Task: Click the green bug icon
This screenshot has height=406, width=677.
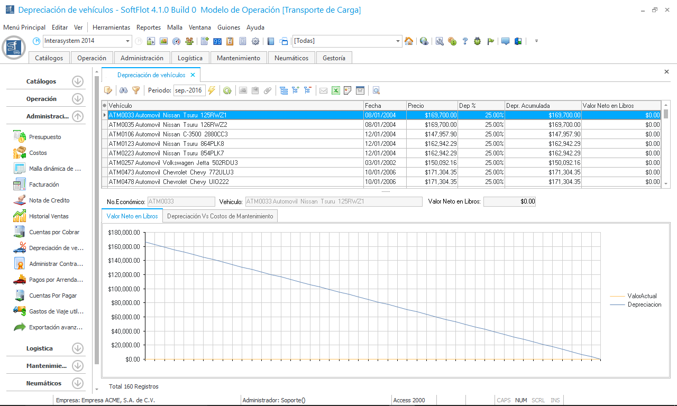Action: (478, 41)
